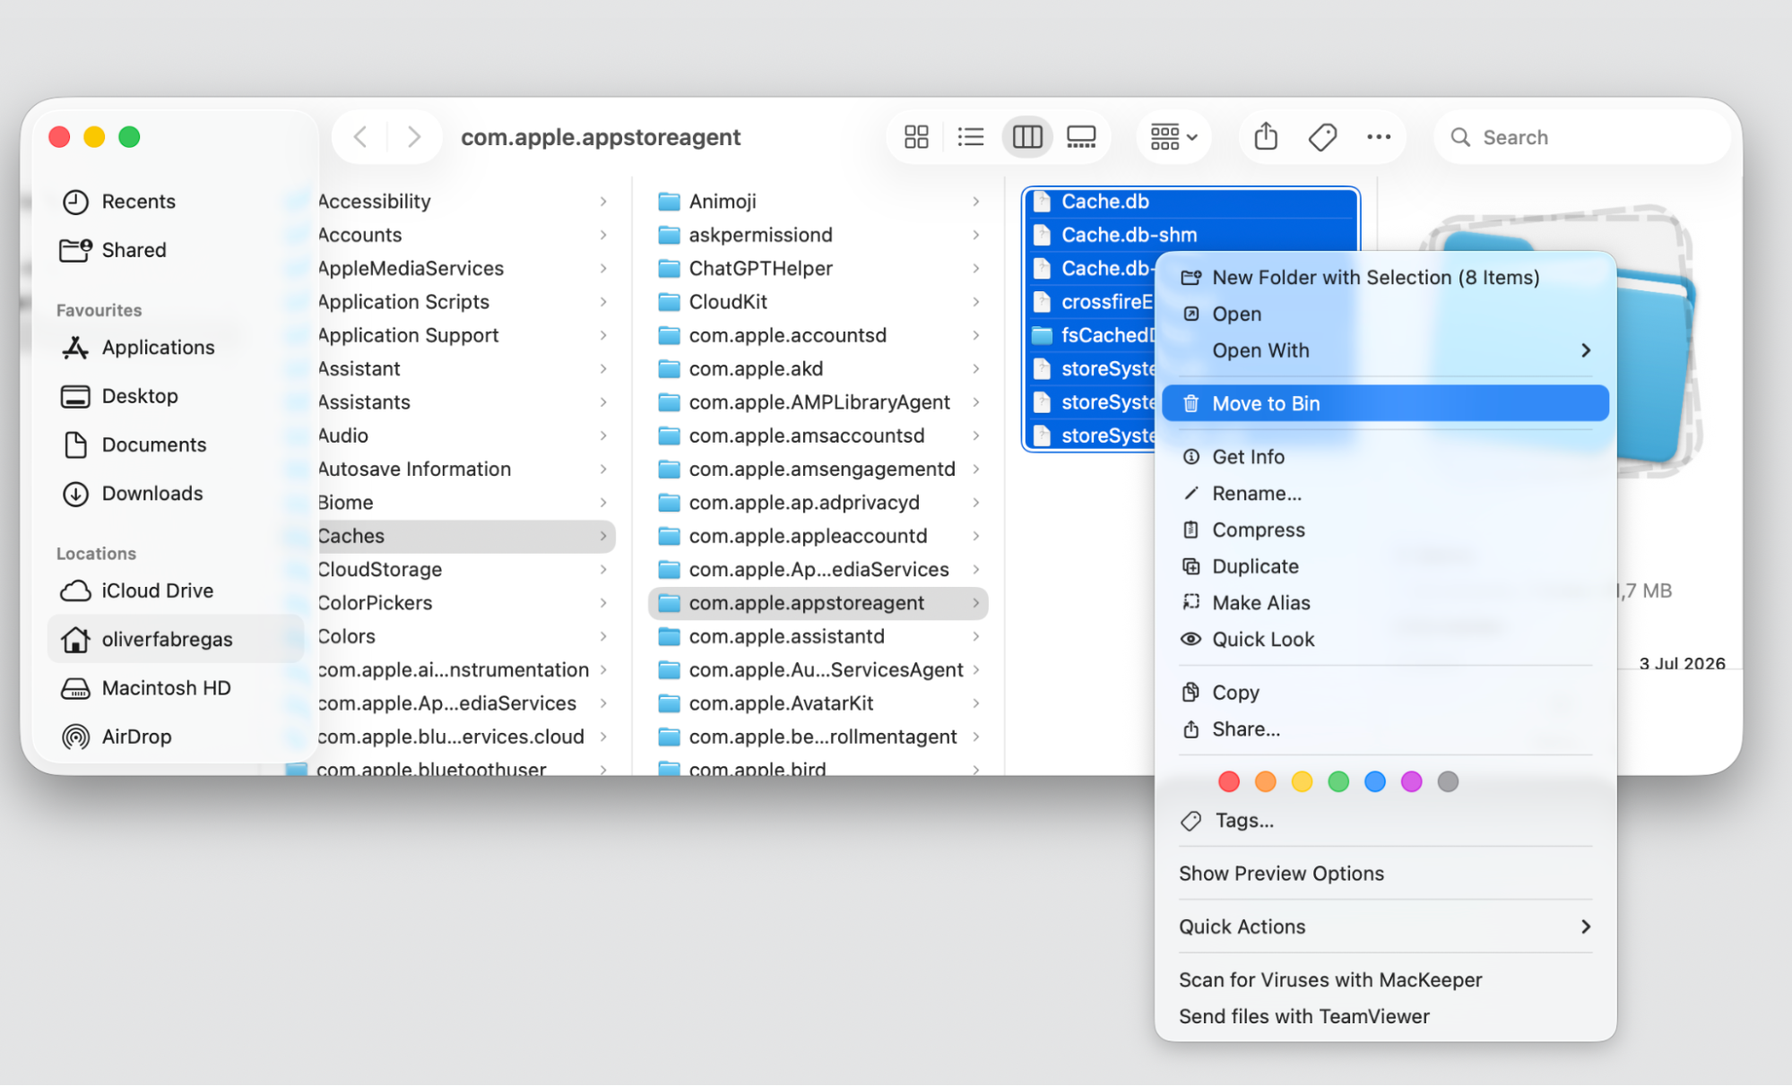Viewport: 1792px width, 1086px height.
Task: Go back with the left arrow
Action: 360,137
